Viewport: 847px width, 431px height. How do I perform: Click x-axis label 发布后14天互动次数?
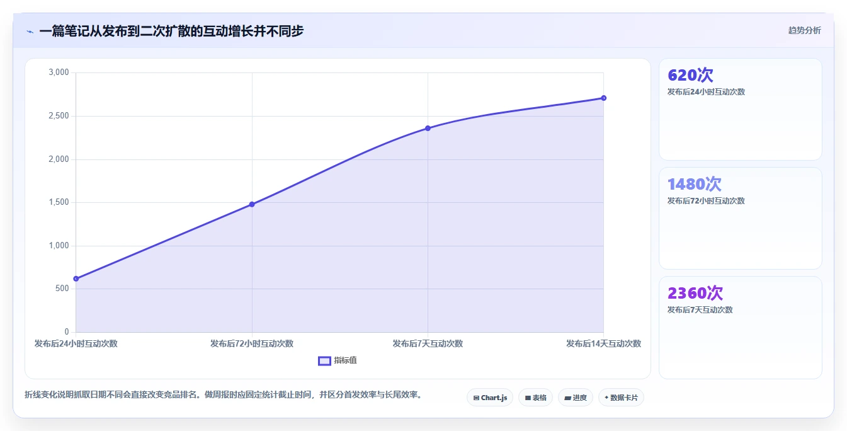603,343
